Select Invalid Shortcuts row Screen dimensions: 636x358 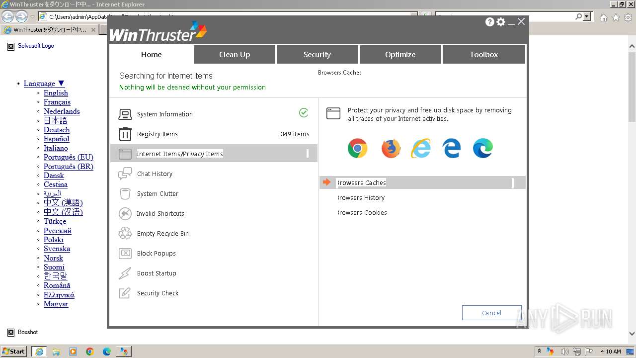click(214, 214)
